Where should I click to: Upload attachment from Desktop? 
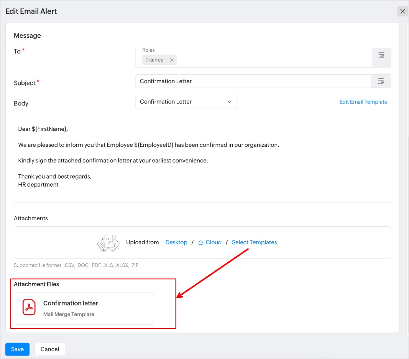pyautogui.click(x=176, y=242)
